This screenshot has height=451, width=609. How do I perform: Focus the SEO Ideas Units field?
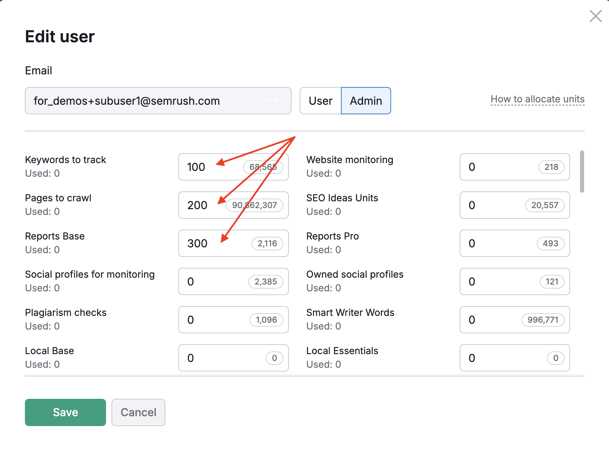coord(491,205)
